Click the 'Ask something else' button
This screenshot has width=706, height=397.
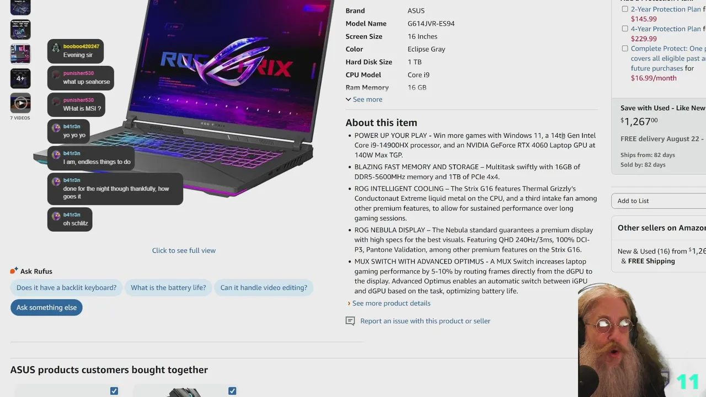pos(46,308)
